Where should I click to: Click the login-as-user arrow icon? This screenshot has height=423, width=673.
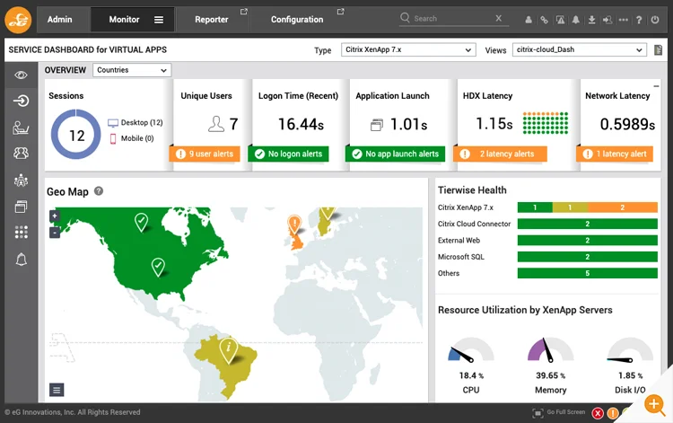tap(607, 20)
